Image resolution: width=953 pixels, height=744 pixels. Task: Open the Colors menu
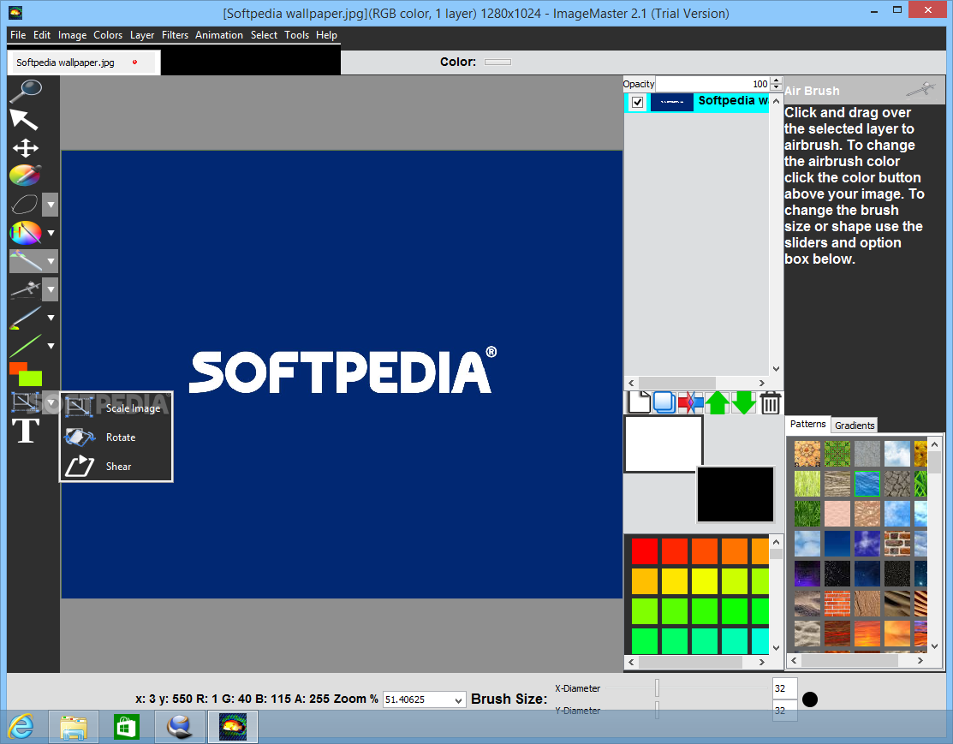click(108, 35)
